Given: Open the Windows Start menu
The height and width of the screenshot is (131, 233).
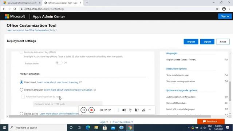Looking at the screenshot, I should 4,128.
